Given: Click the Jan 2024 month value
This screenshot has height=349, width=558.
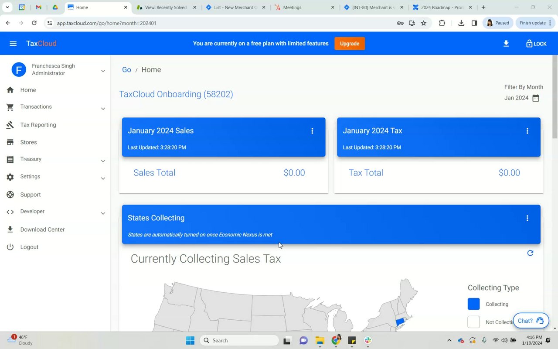Looking at the screenshot, I should point(516,98).
